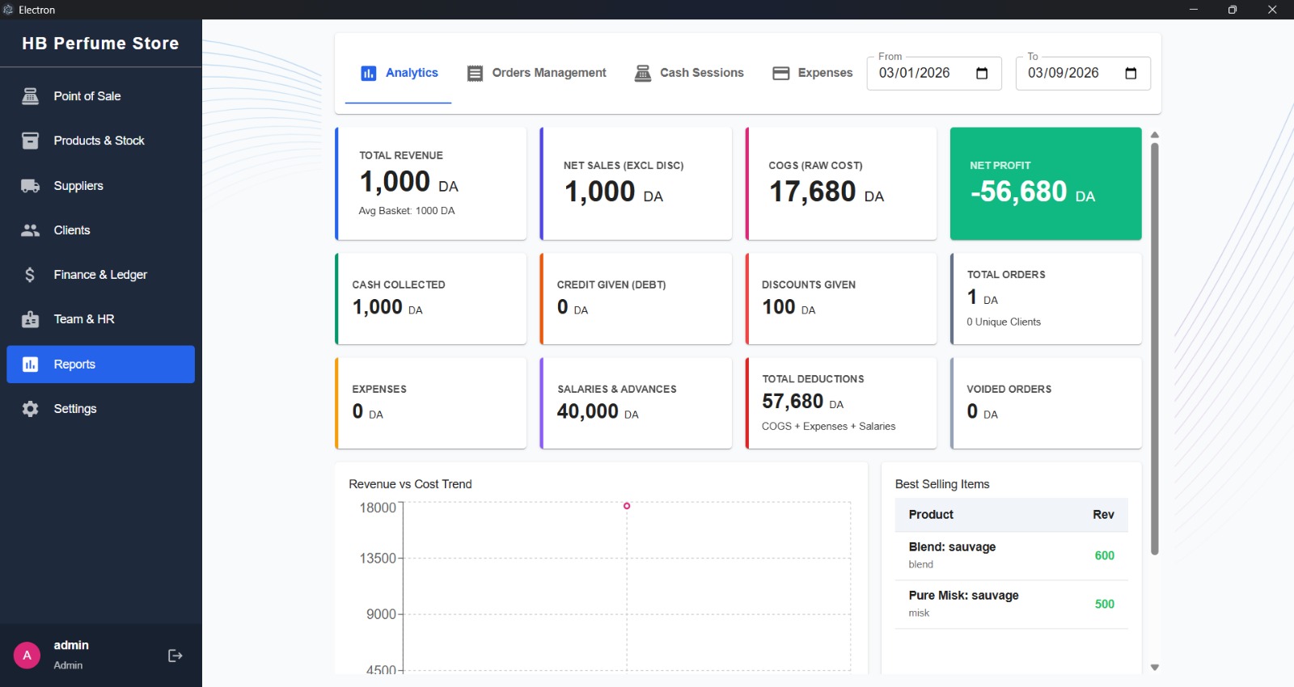Click the Point of Sale register icon
1294x687 pixels.
(x=30, y=96)
